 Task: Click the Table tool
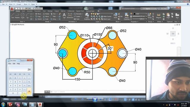coord(77,19)
